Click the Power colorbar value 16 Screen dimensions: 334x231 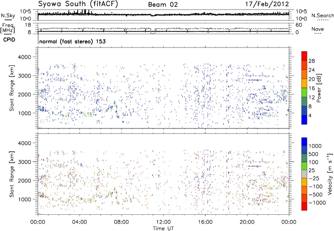coord(311,88)
